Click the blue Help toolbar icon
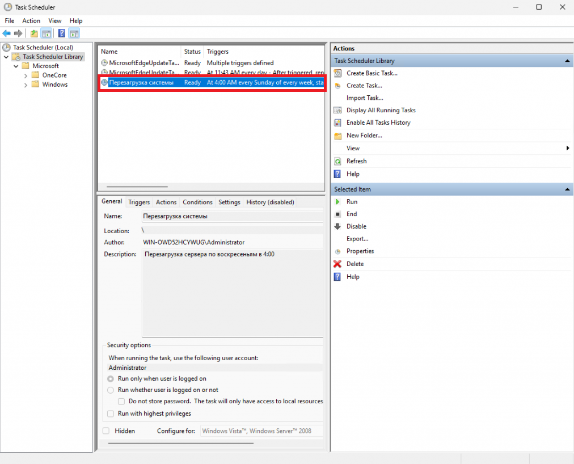574x464 pixels. tap(61, 33)
